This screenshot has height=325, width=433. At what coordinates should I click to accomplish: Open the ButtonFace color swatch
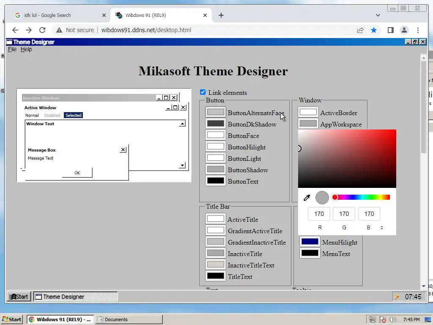(x=215, y=135)
